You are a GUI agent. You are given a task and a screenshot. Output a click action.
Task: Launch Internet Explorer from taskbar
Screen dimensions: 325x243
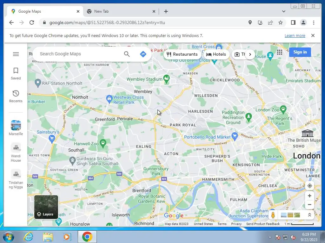coord(28,237)
